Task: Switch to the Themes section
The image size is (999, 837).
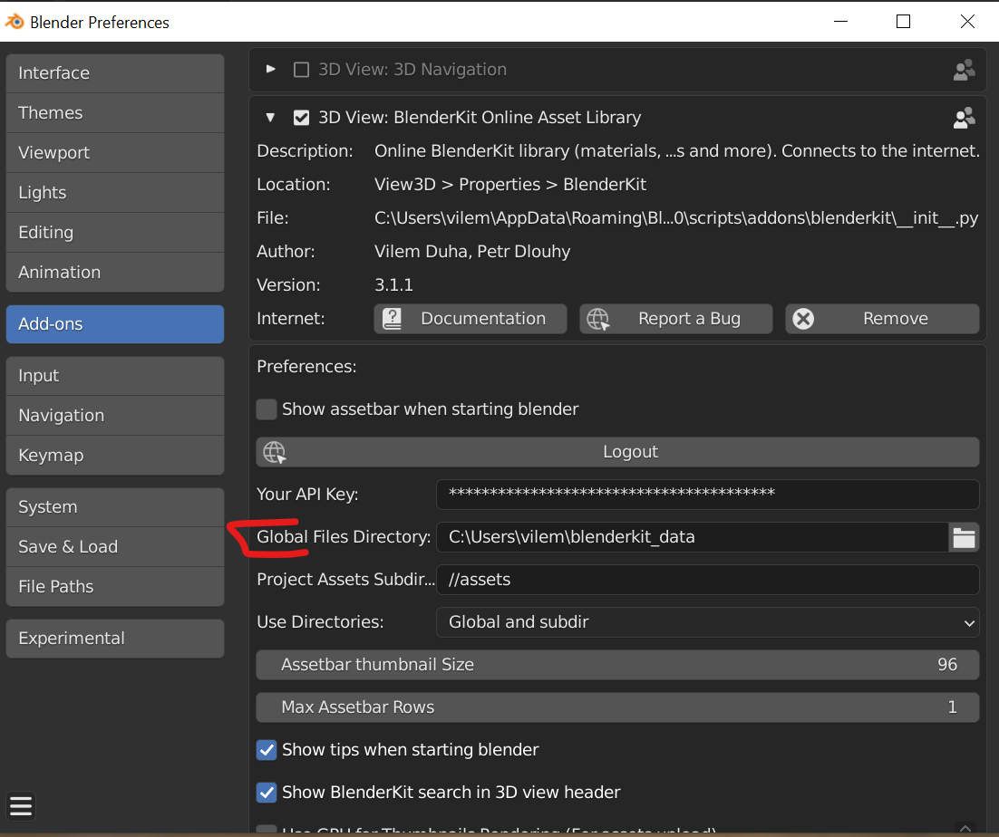Action: point(114,112)
